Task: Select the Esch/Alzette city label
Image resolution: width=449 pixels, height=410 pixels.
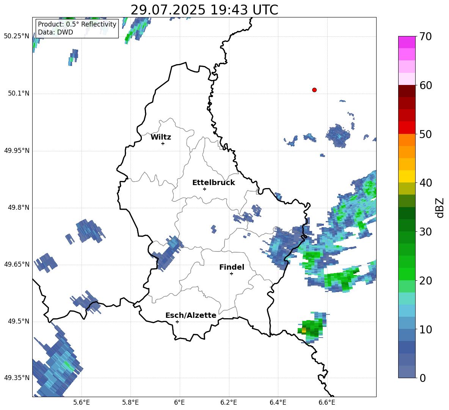Action: (x=191, y=315)
